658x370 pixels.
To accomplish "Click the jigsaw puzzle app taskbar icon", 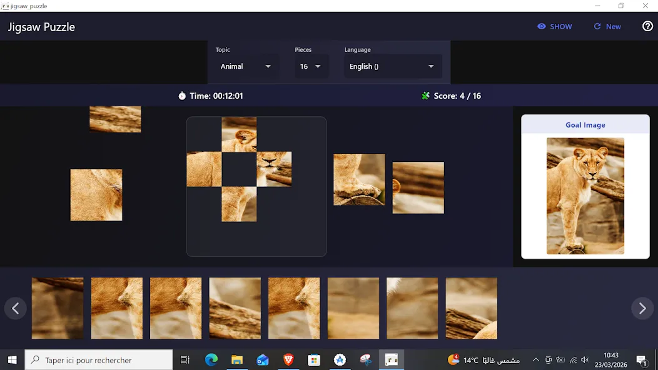I will click(391, 360).
